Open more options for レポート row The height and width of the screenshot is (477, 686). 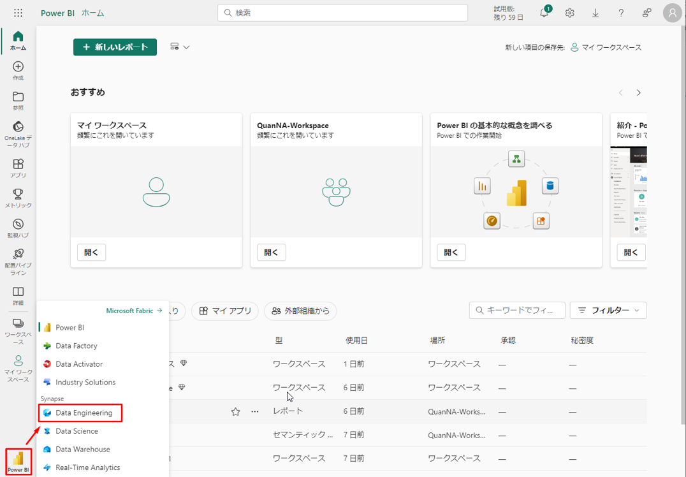point(254,411)
